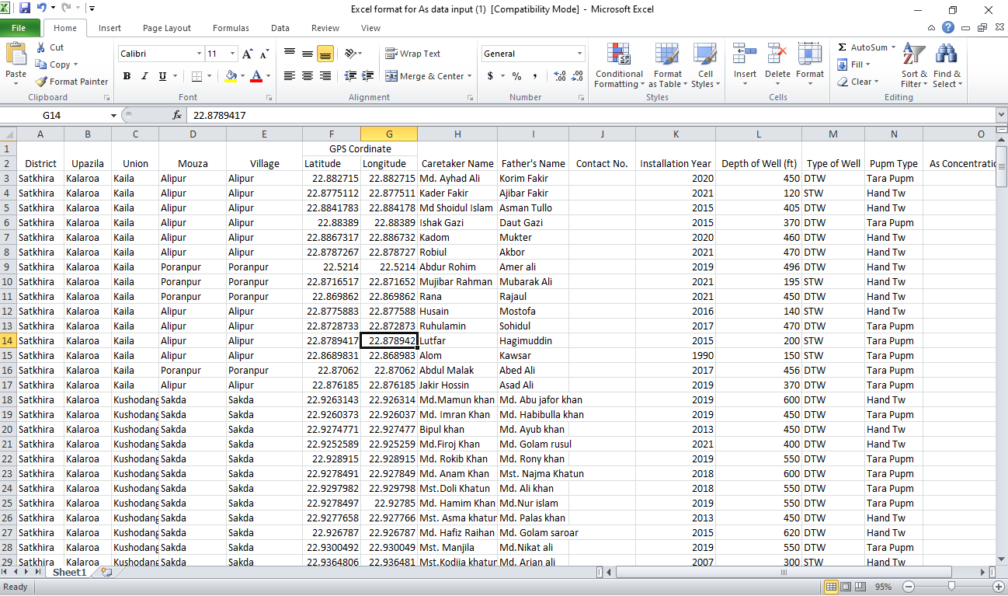Toggle Bold formatting
The height and width of the screenshot is (596, 1008).
(127, 76)
